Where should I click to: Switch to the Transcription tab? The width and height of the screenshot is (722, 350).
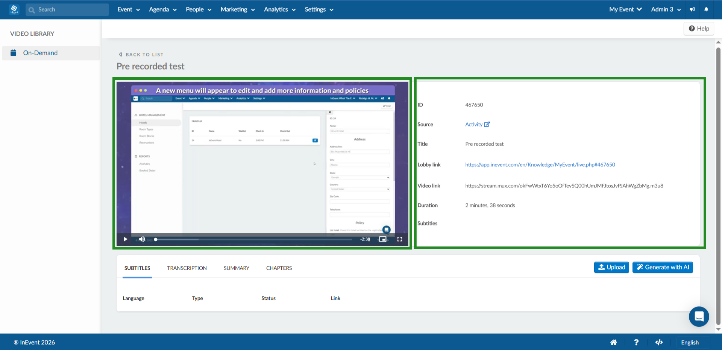tap(187, 268)
